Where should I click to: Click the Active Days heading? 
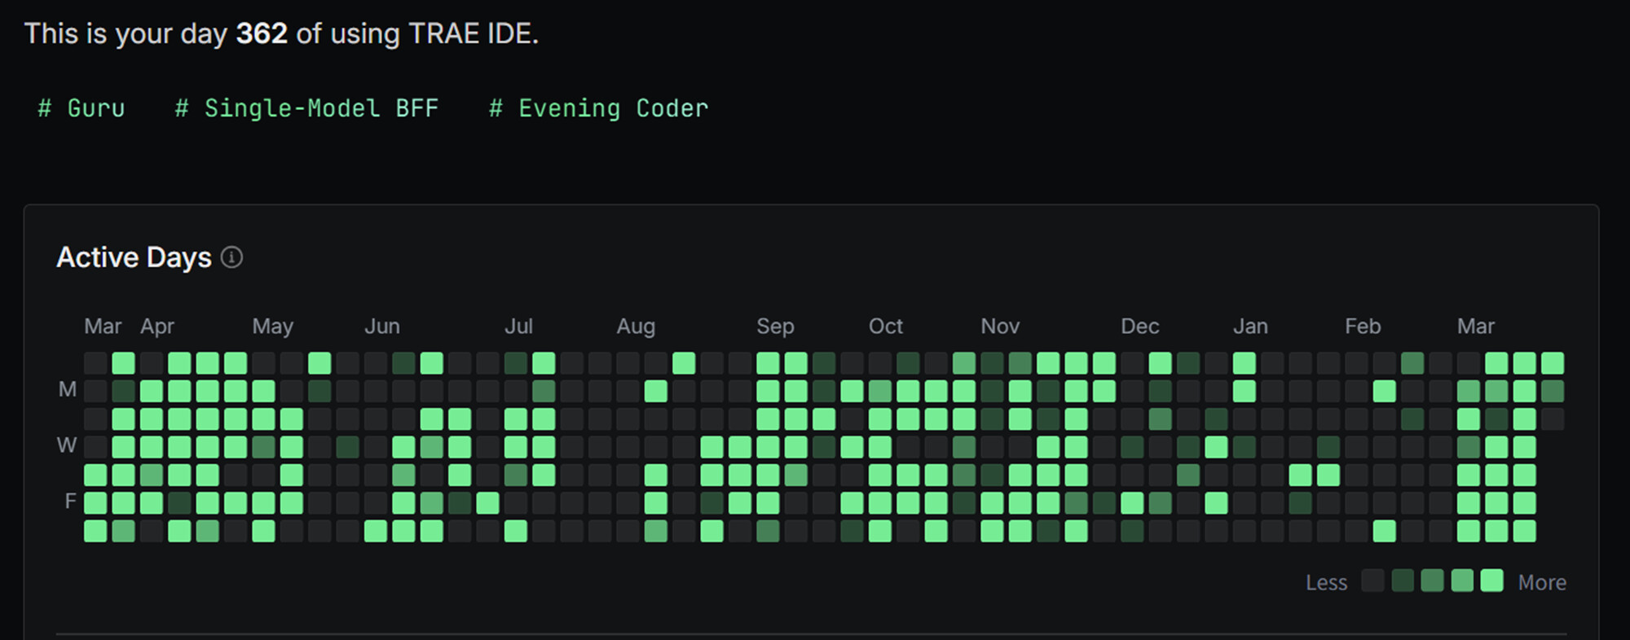(x=134, y=257)
